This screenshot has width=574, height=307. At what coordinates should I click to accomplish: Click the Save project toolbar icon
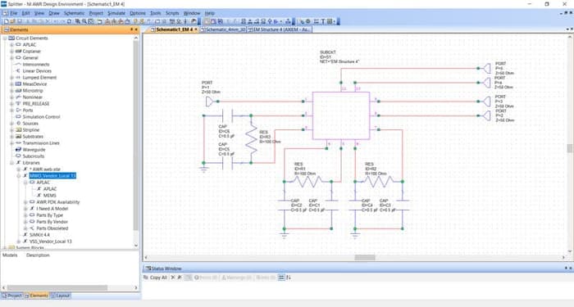pos(20,21)
